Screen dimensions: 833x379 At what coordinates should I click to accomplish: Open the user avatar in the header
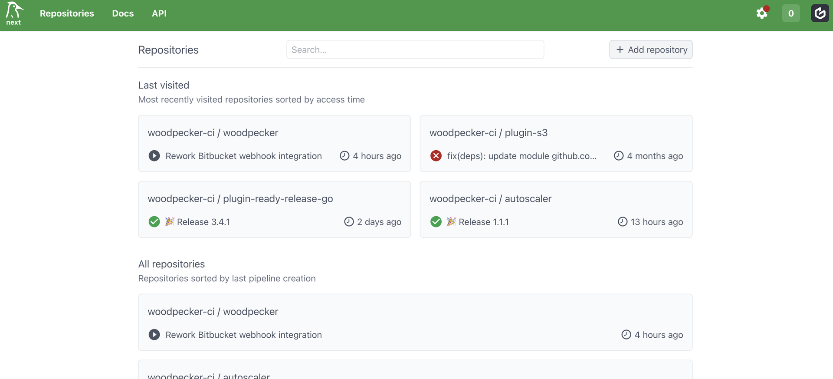pos(820,13)
